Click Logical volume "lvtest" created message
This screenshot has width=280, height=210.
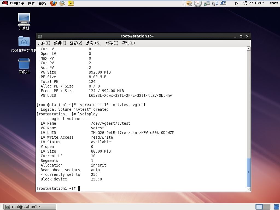[74, 109]
